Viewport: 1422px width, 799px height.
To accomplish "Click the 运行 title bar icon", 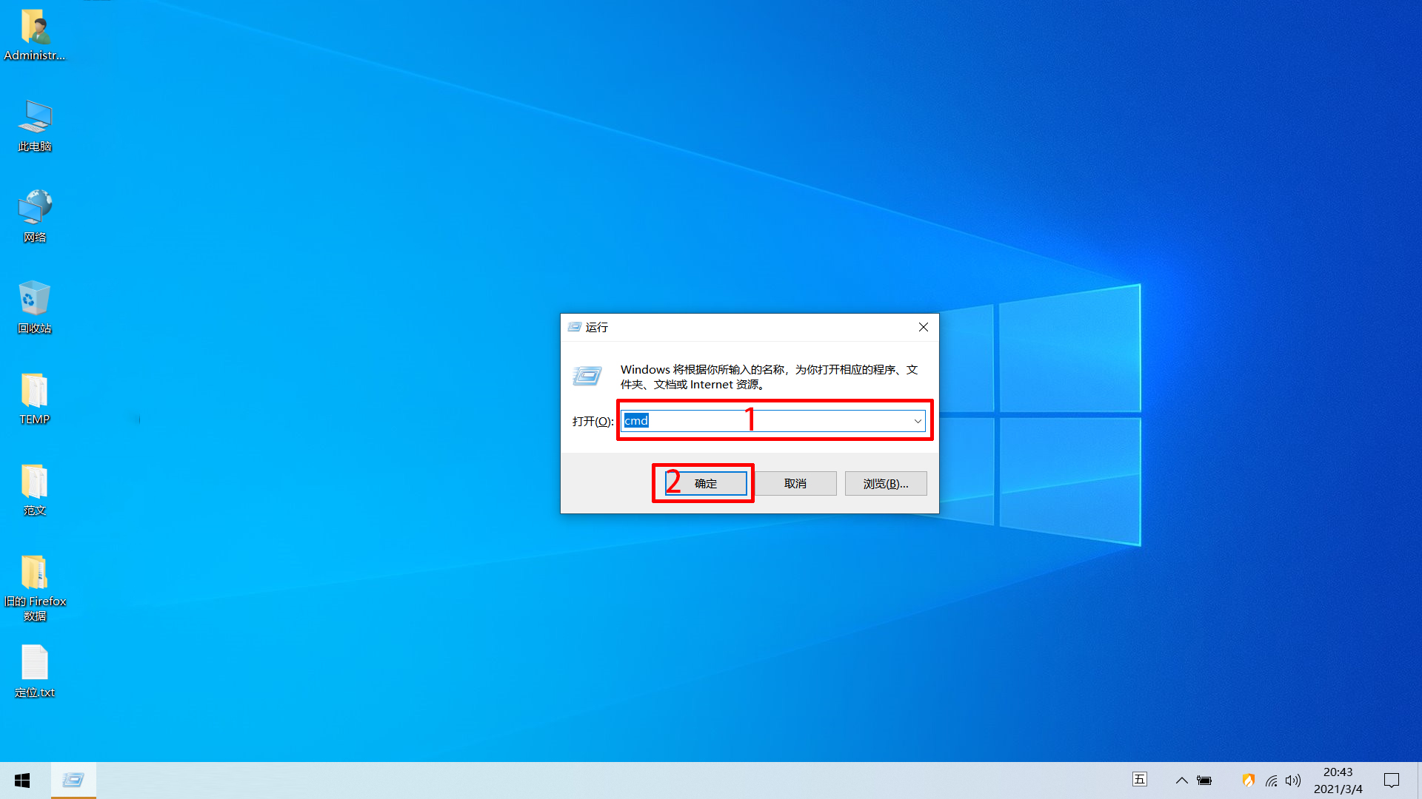I will point(575,327).
